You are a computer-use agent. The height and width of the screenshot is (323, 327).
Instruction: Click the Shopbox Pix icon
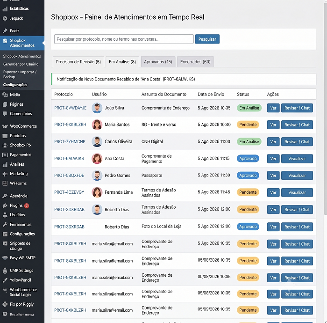[x=5, y=145]
